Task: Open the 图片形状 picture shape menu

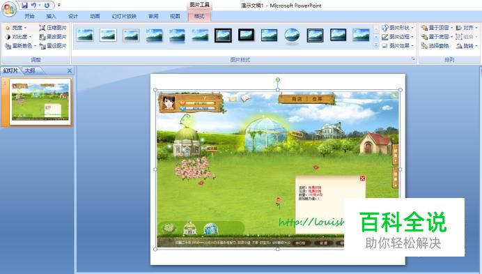Action: [398, 28]
